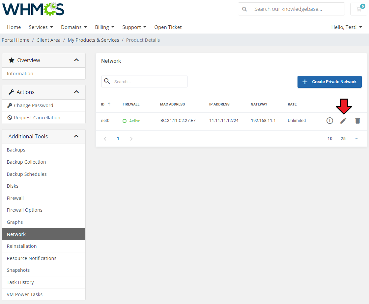
Task: Click Client Area breadcrumb
Action: pos(48,40)
